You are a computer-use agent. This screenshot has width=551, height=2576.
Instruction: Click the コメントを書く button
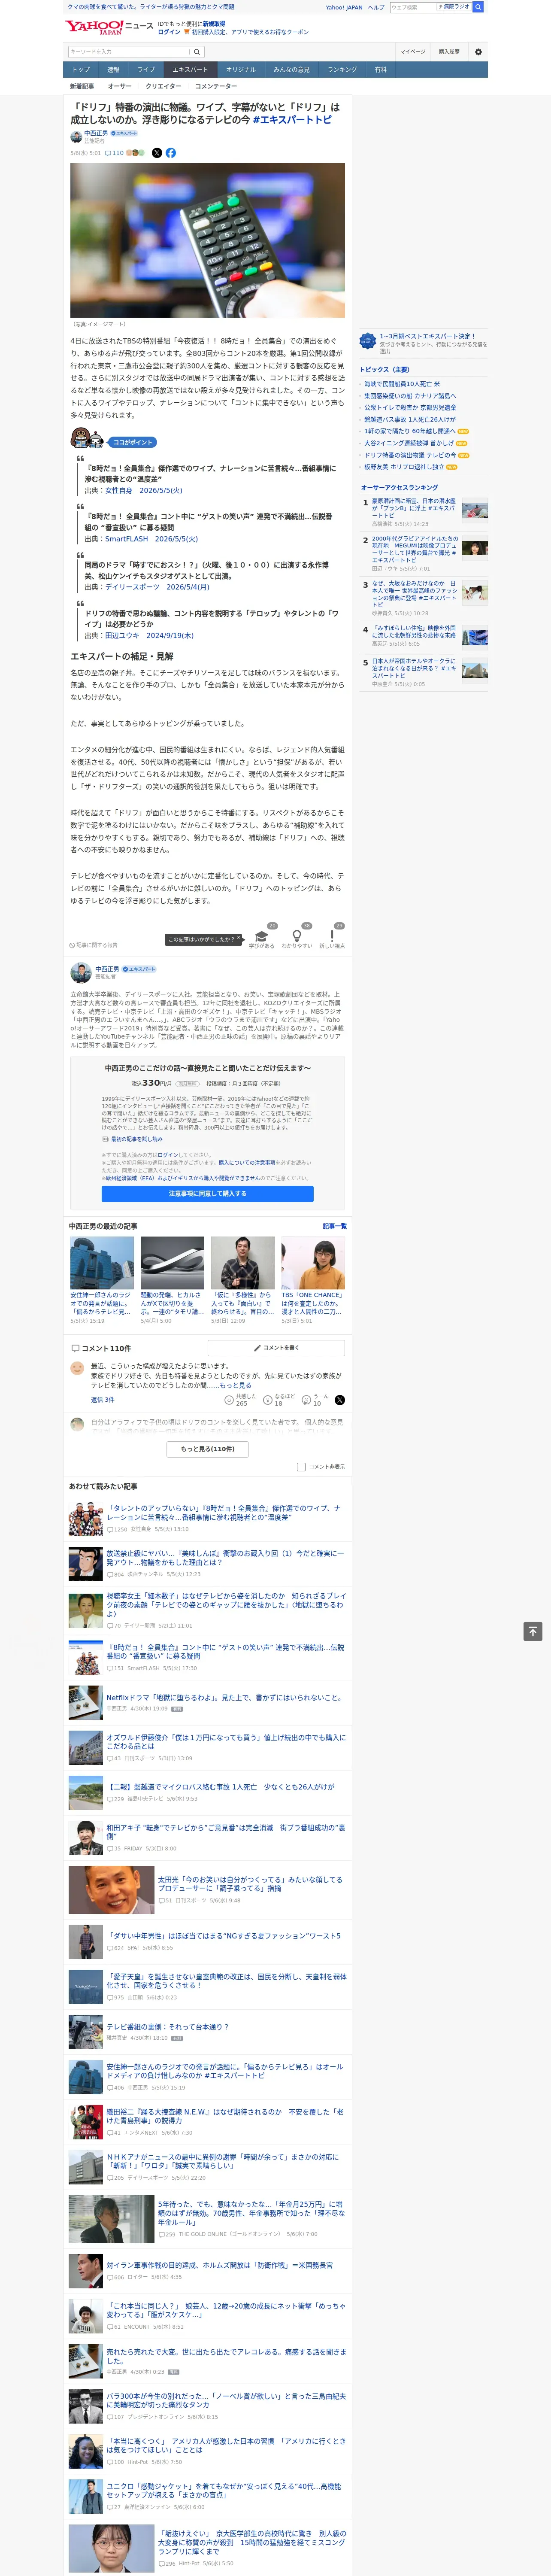[276, 1348]
